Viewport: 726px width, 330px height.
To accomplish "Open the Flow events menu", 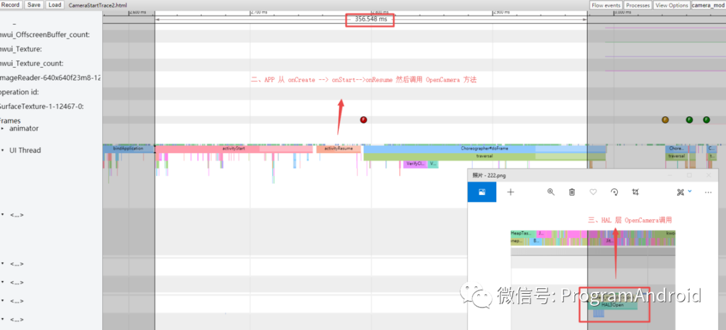I will (606, 5).
